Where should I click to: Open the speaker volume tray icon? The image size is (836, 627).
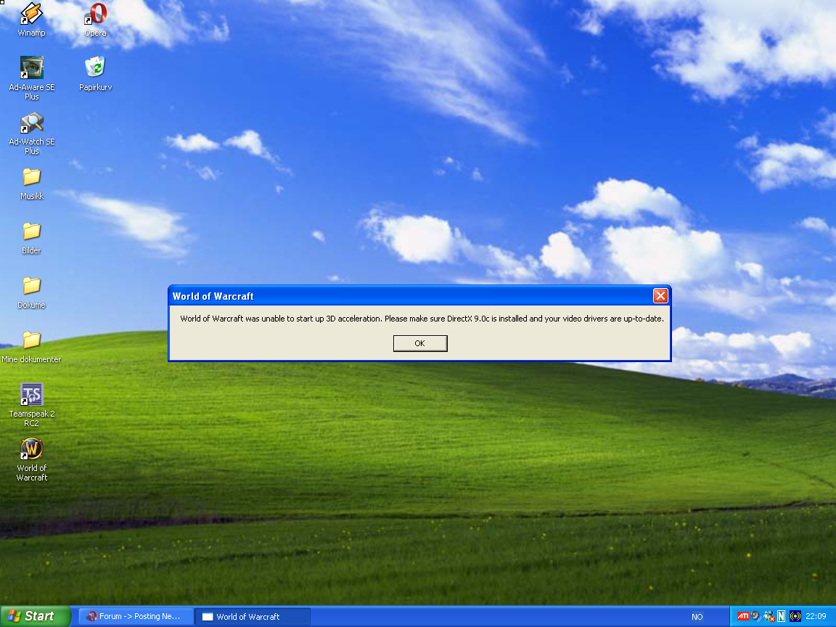point(755,616)
